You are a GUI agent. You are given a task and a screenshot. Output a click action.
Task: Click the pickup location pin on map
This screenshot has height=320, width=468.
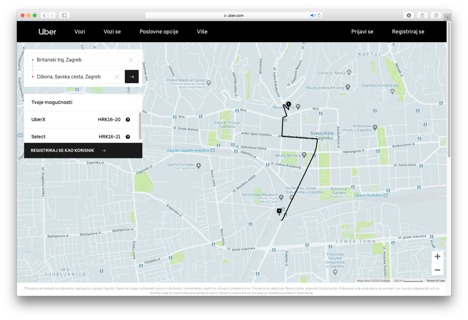[x=288, y=105]
